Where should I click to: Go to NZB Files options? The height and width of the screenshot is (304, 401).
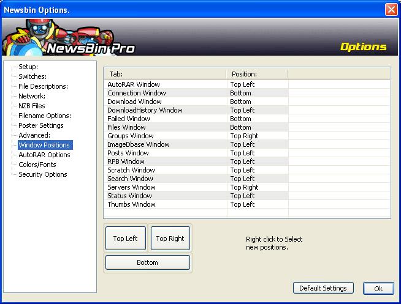(x=32, y=106)
